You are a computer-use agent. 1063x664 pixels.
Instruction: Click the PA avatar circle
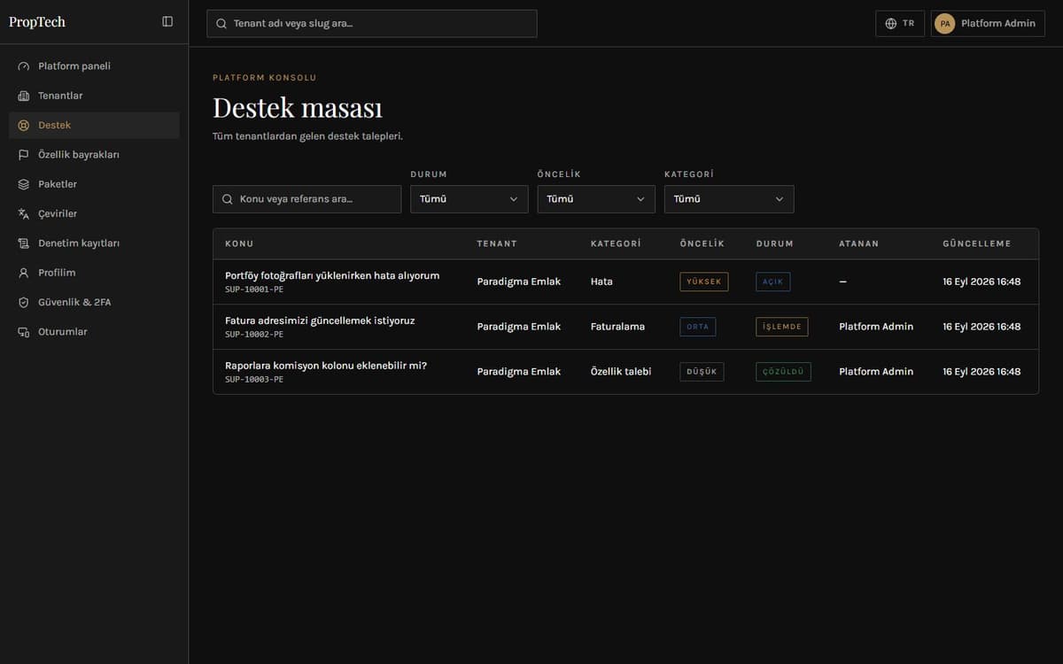[x=944, y=24]
